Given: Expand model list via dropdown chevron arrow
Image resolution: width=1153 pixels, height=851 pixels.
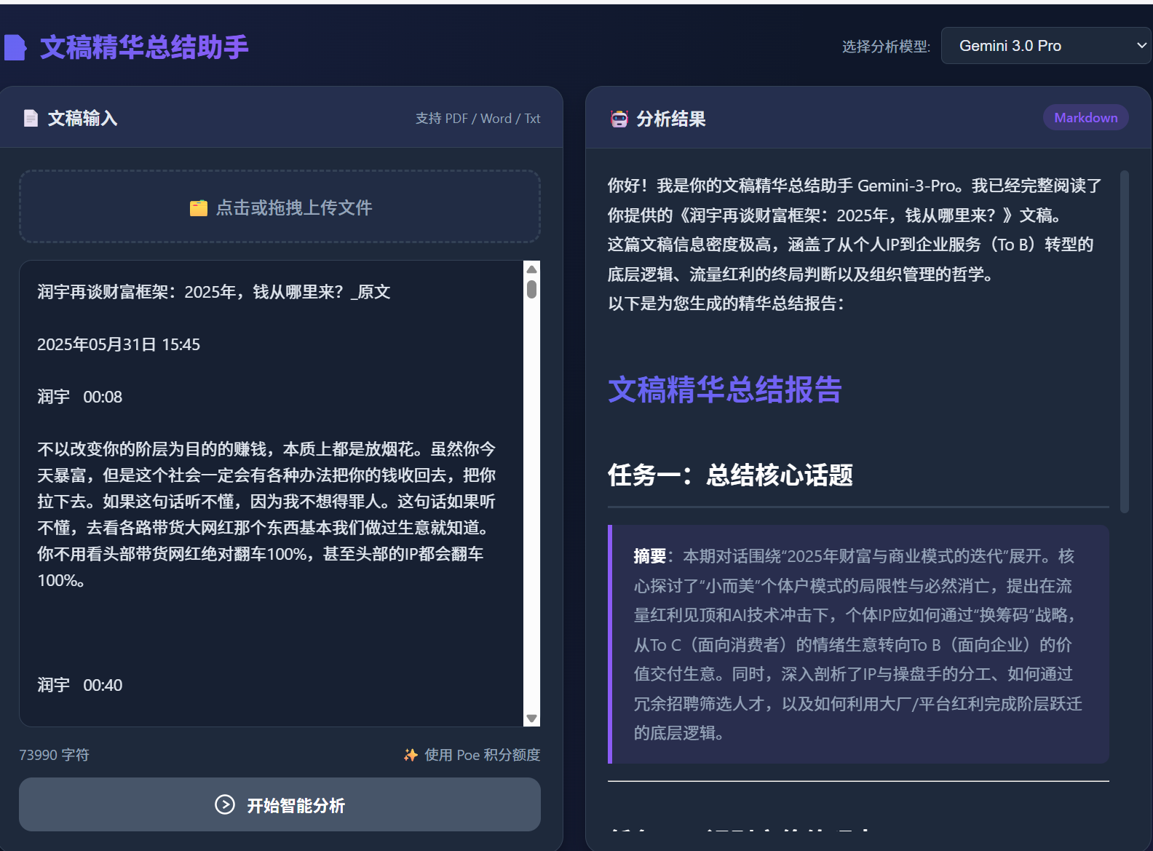Looking at the screenshot, I should click(x=1141, y=46).
